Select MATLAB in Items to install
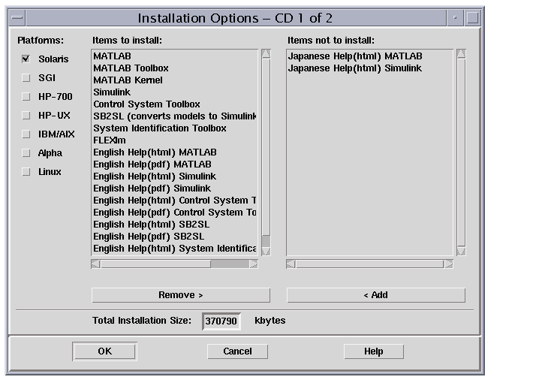This screenshot has width=542, height=383. pos(175,56)
